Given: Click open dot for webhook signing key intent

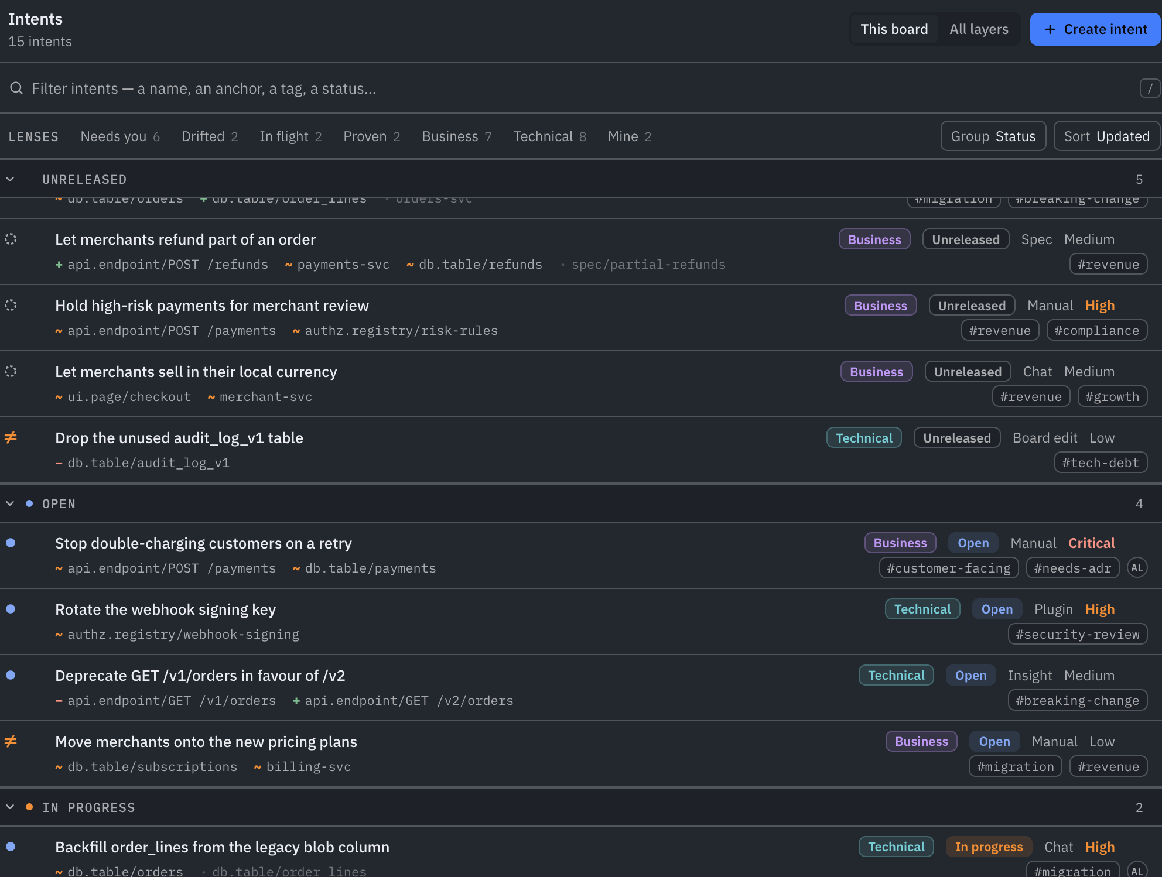Looking at the screenshot, I should pos(11,609).
